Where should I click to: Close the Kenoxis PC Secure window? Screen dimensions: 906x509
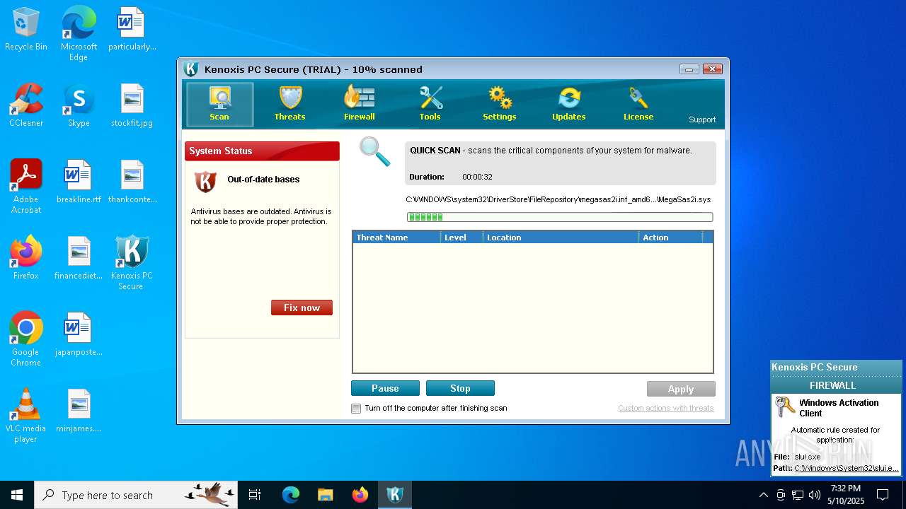713,69
